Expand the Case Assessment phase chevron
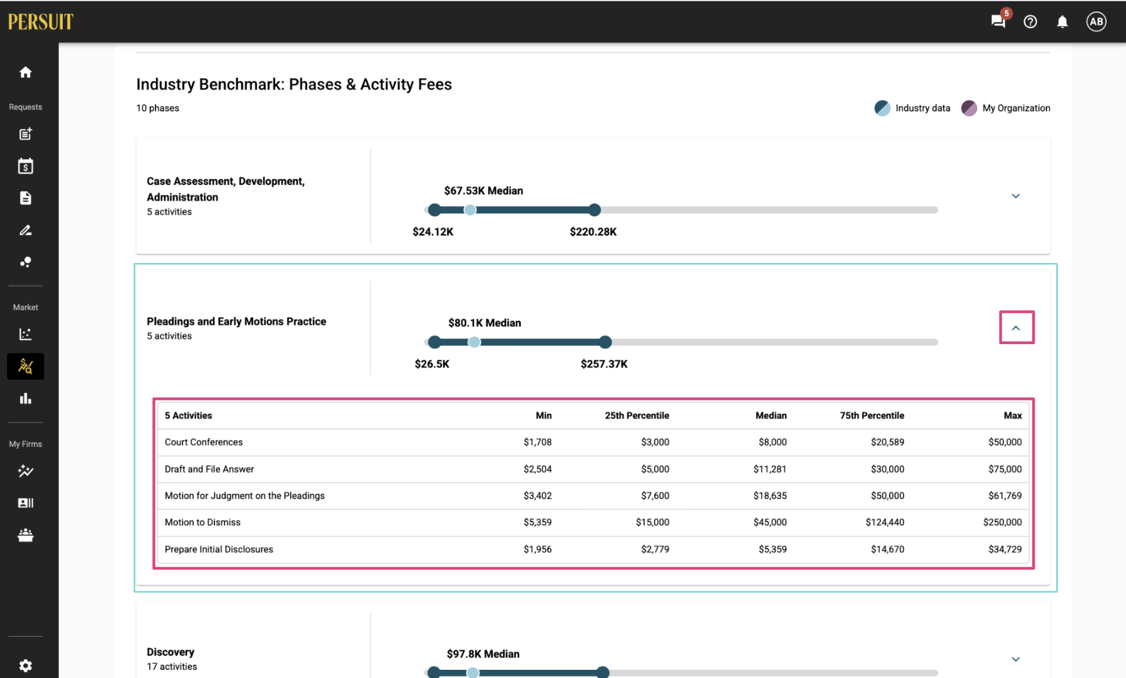1126x678 pixels. pyautogui.click(x=1016, y=196)
